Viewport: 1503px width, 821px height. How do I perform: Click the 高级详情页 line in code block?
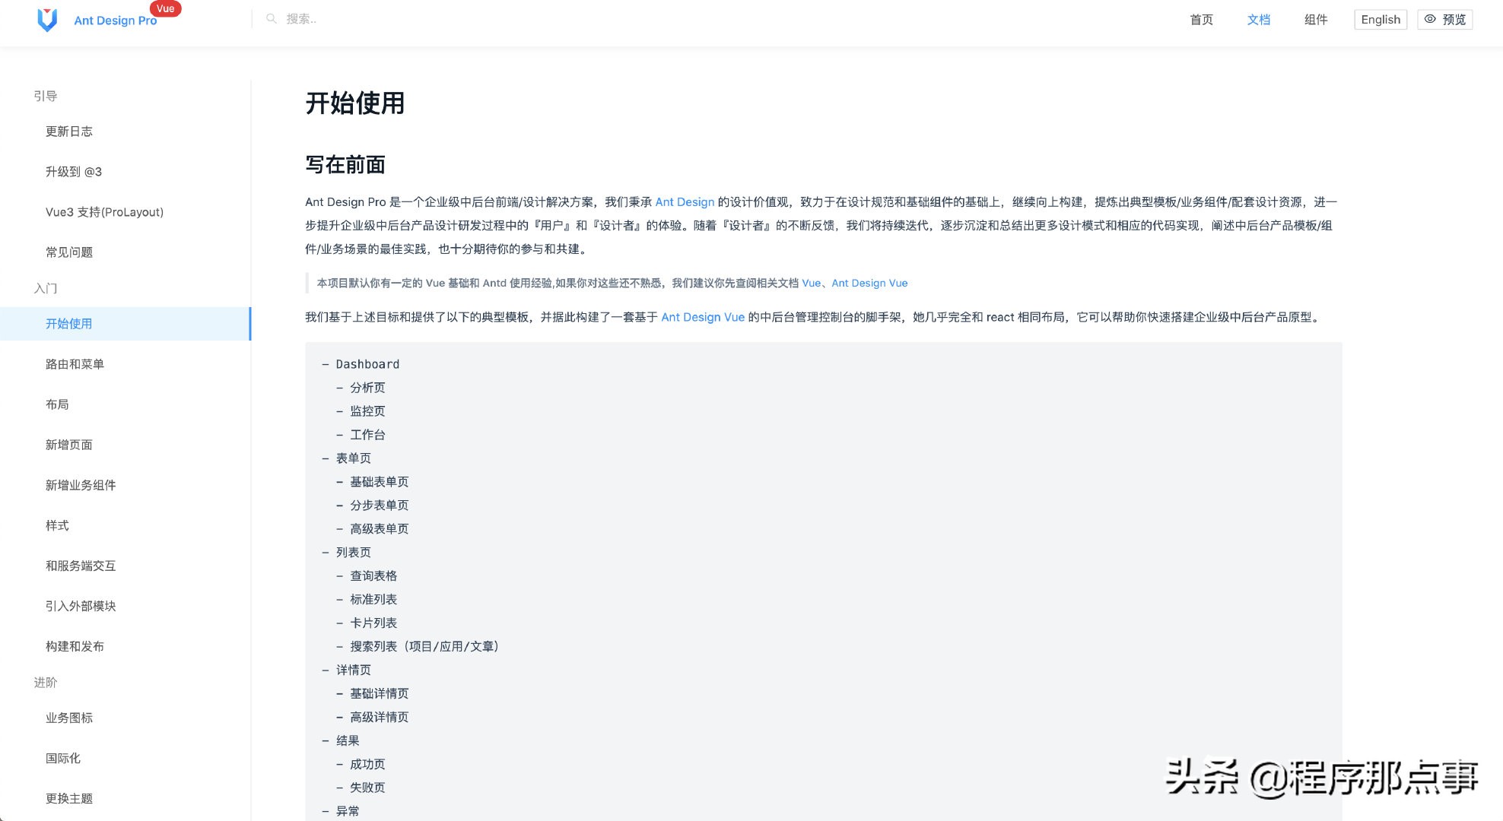click(x=379, y=718)
